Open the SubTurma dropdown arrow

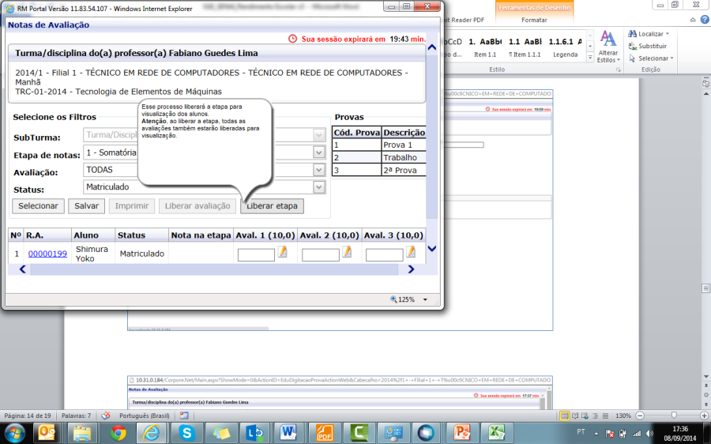pos(319,135)
